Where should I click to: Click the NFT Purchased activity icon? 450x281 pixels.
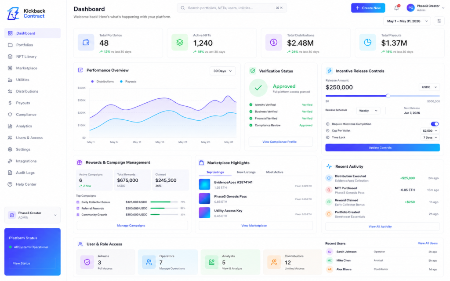pyautogui.click(x=329, y=190)
